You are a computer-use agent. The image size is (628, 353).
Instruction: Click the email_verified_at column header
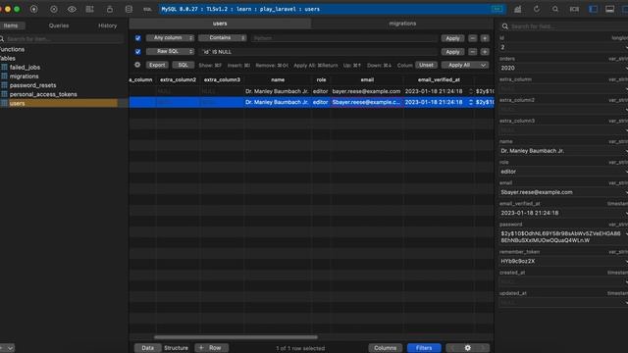(439, 79)
